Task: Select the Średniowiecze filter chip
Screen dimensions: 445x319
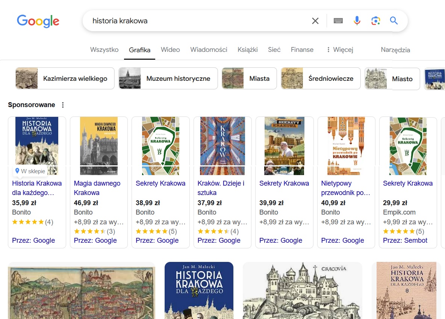Action: coord(321,79)
